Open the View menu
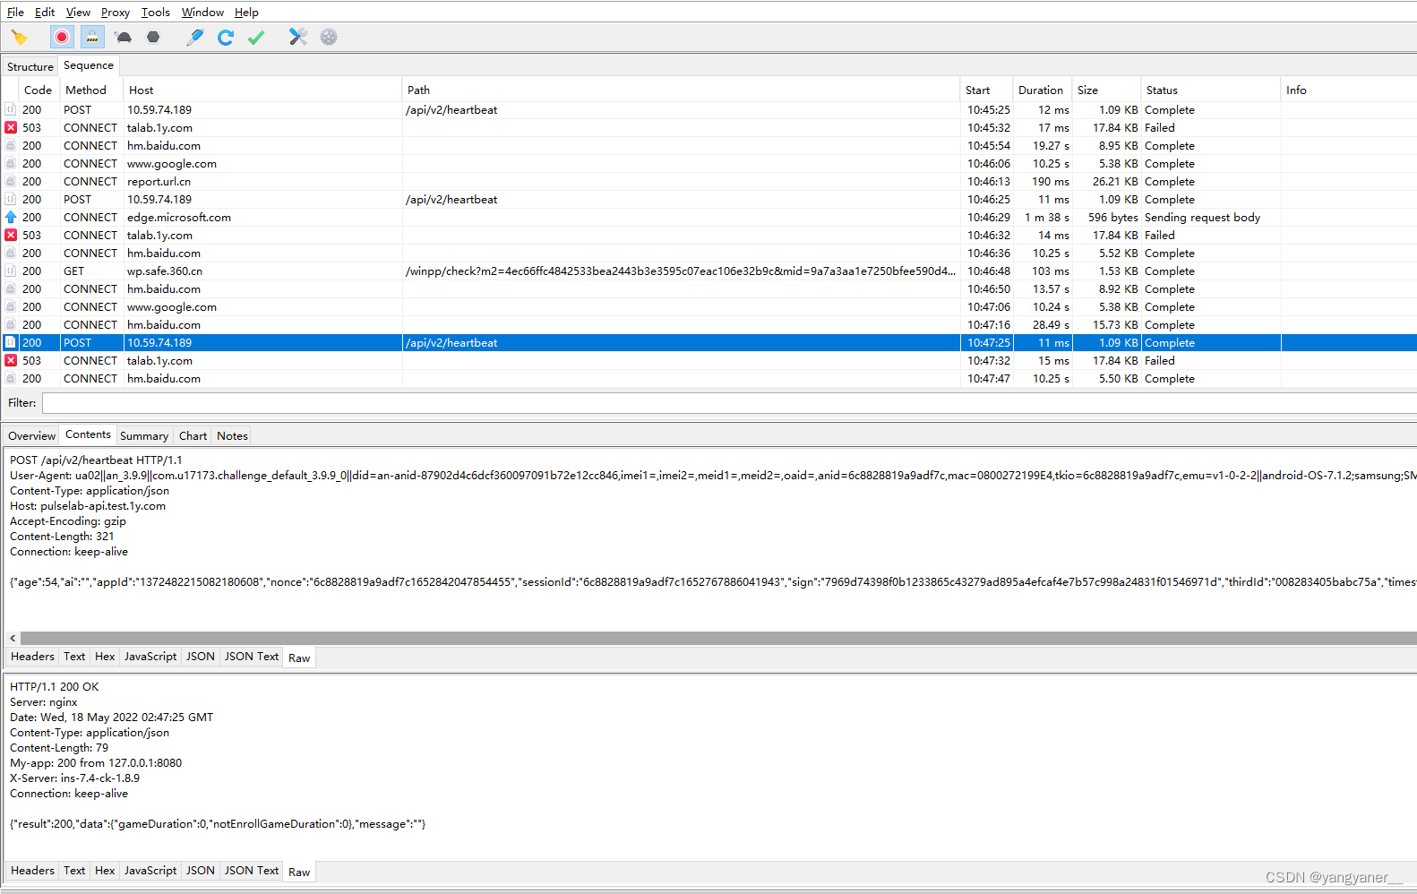1417x894 pixels. tap(78, 12)
